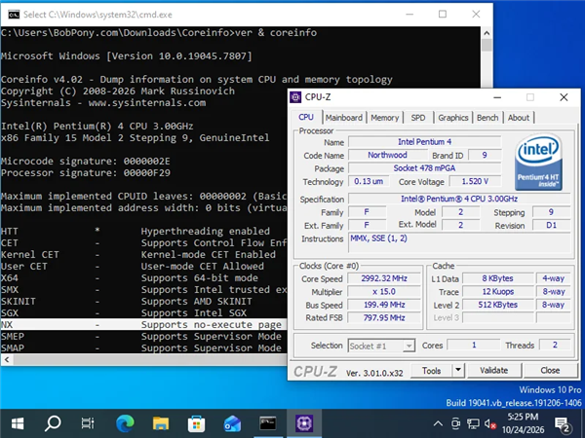Click Microcode signature 0000002E line

point(86,162)
